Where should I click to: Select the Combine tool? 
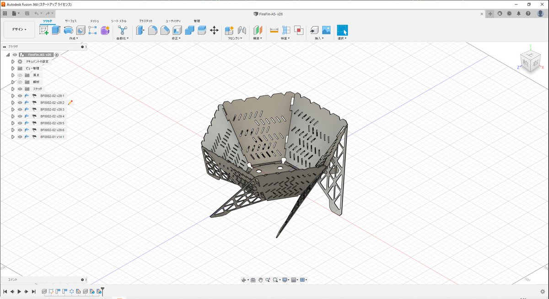click(189, 30)
